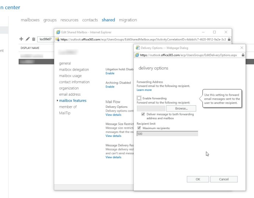
Task: Click the forwarding recipient text field
Action: tap(151, 108)
